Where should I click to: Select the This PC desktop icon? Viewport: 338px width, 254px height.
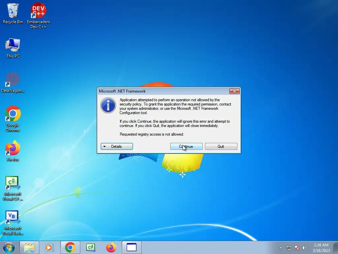pyautogui.click(x=13, y=48)
